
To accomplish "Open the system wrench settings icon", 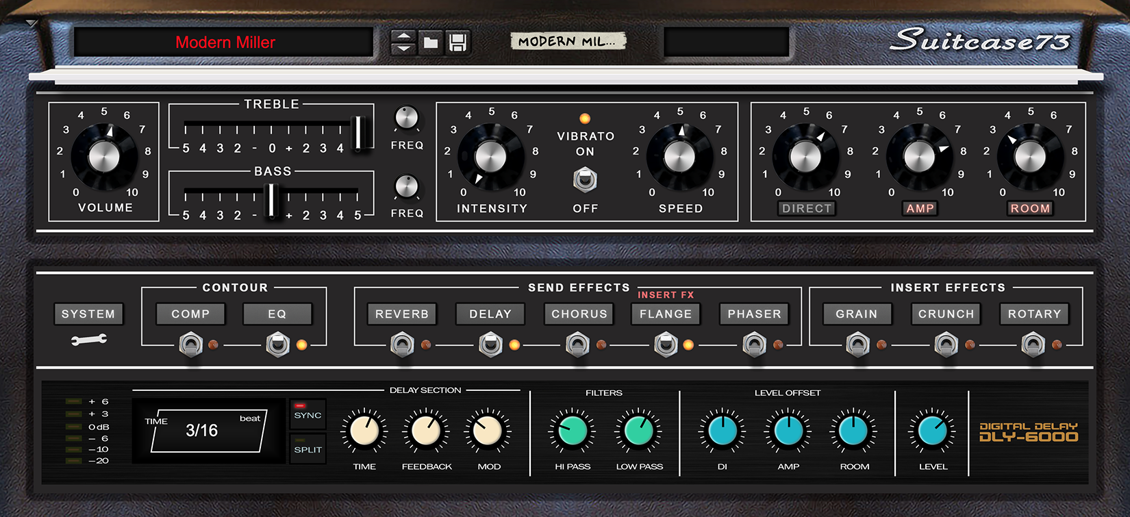I will coord(89,339).
